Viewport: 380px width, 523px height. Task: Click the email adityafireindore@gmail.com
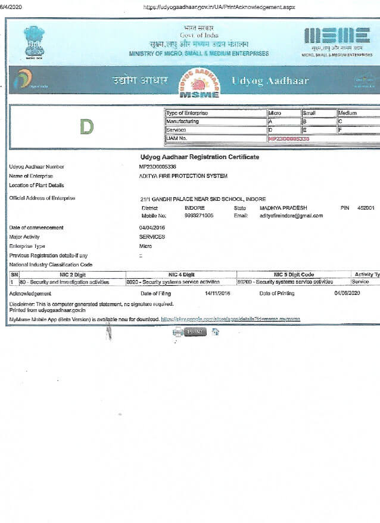tap(291, 216)
